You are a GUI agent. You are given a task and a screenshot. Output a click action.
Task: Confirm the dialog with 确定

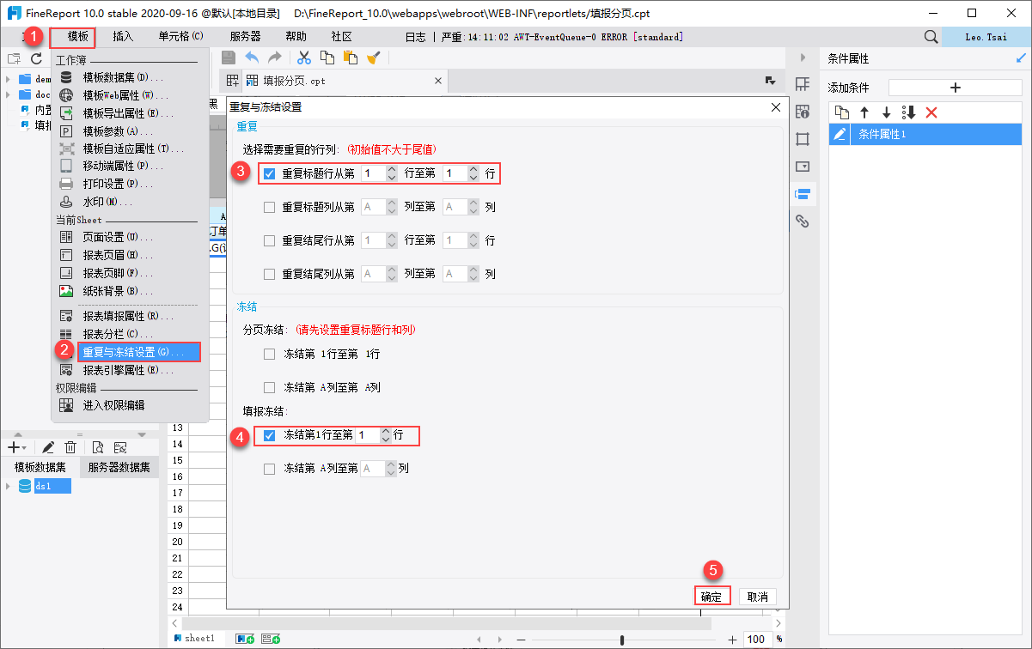(x=711, y=596)
